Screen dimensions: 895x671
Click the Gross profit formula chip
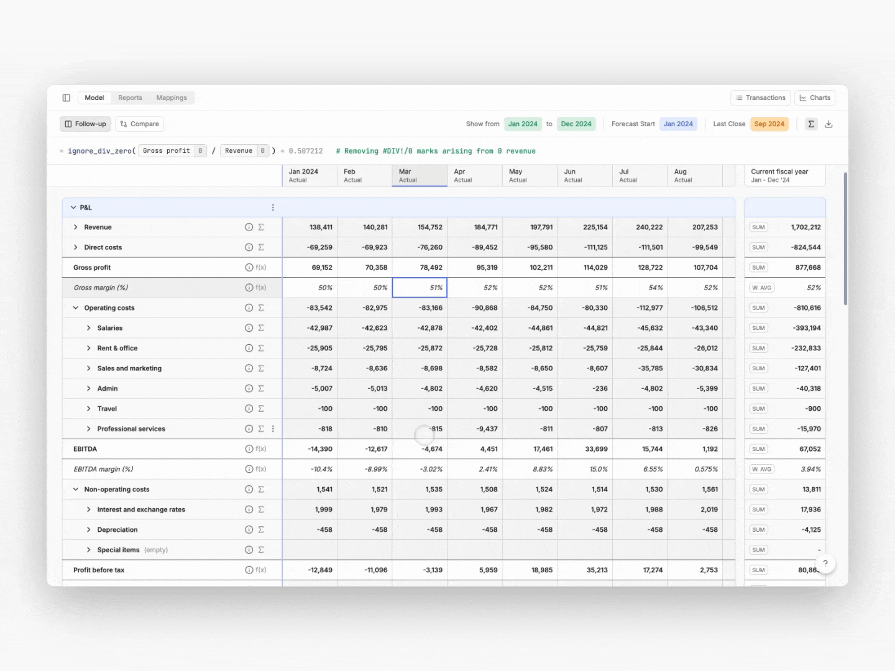(x=172, y=151)
